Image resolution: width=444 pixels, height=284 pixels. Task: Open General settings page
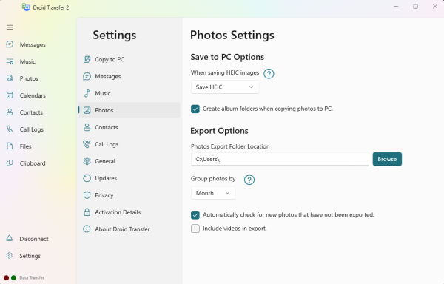coord(129,161)
